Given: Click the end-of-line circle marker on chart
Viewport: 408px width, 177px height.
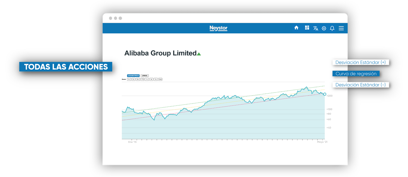Looking at the screenshot, I should (324, 94).
